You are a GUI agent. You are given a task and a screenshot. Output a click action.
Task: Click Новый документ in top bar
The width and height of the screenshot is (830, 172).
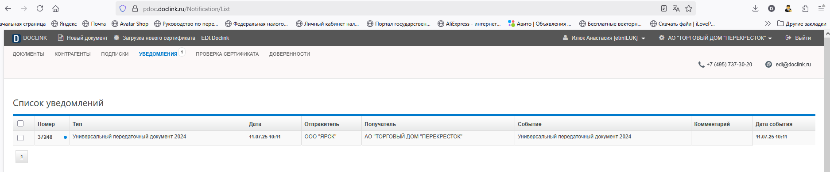tap(83, 38)
